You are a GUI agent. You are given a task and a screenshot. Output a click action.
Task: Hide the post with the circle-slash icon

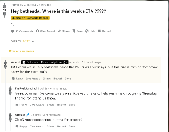point(90,31)
